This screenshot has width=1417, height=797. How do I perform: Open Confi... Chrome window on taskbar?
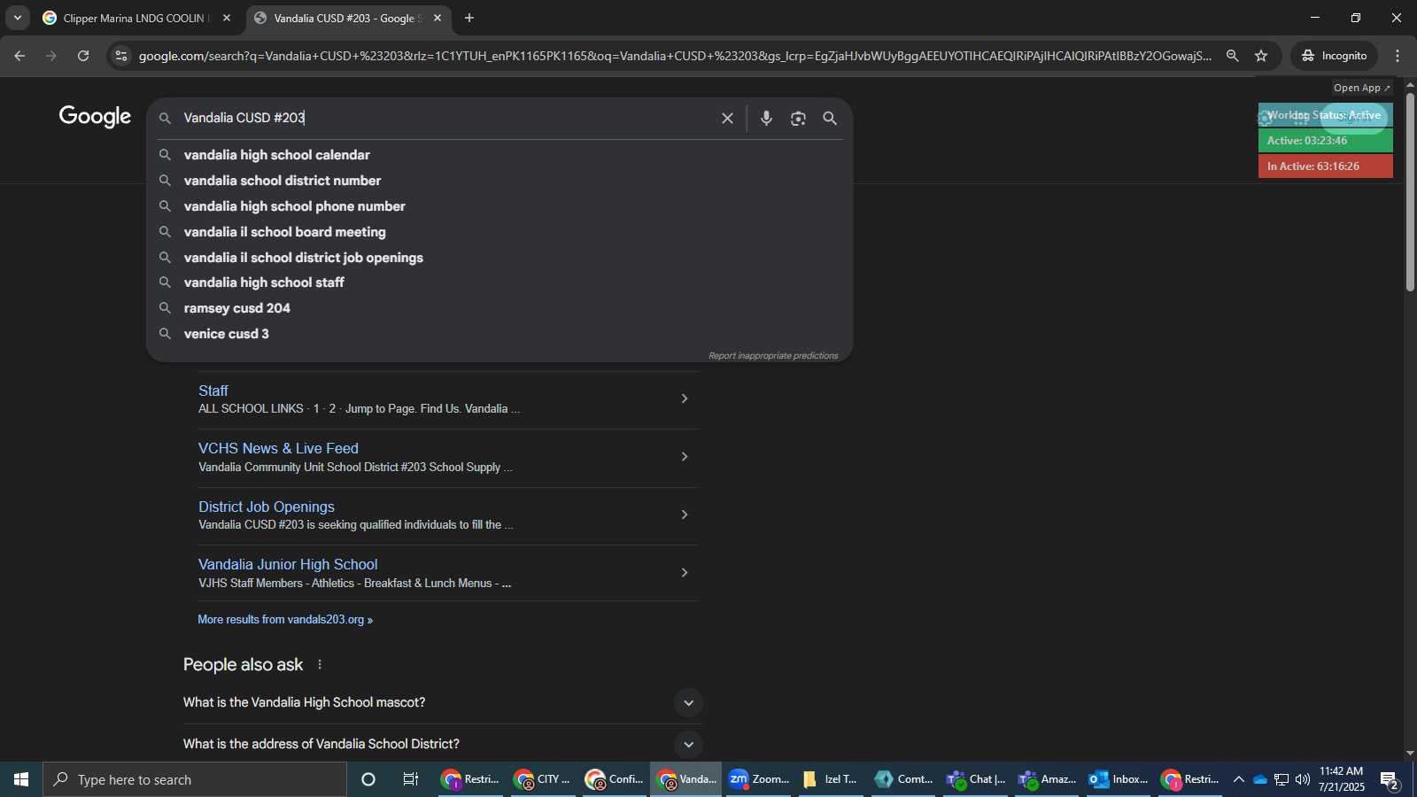615,779
